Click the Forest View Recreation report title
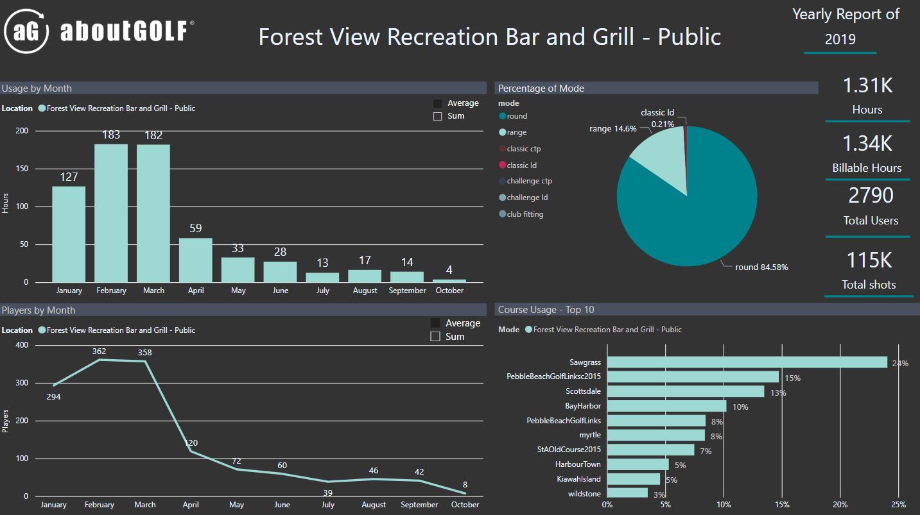920x515 pixels. click(490, 37)
